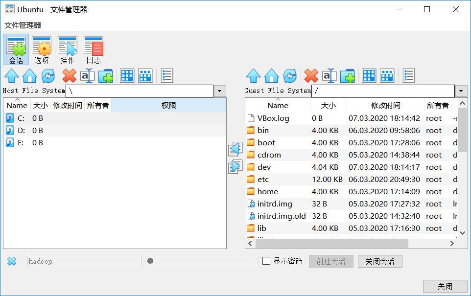471x296 pixels.
Task: Enable the 显示密码 show-password checkbox
Action: pos(266,260)
